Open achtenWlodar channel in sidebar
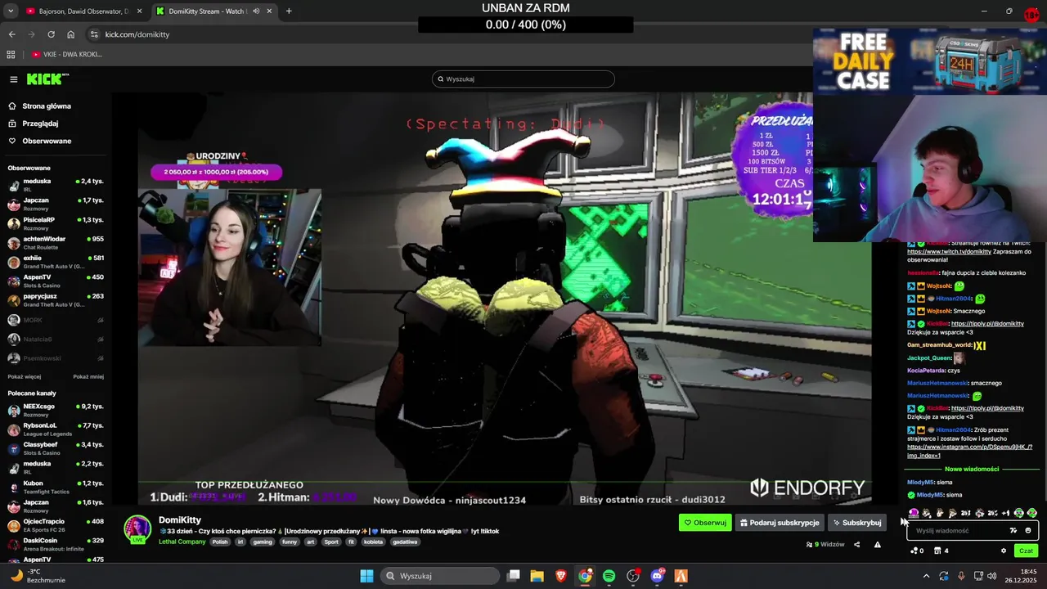The width and height of the screenshot is (1047, 589). (56, 243)
